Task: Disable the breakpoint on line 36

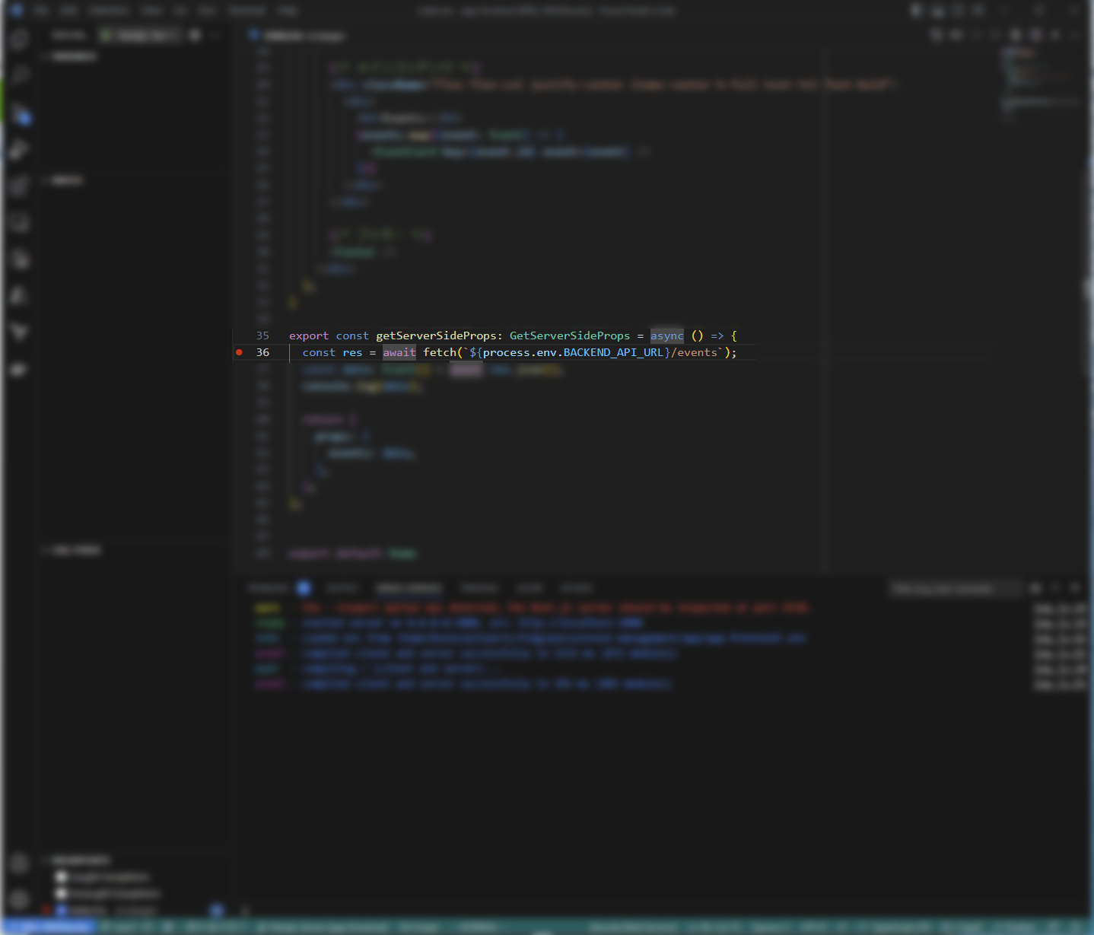Action: point(239,352)
